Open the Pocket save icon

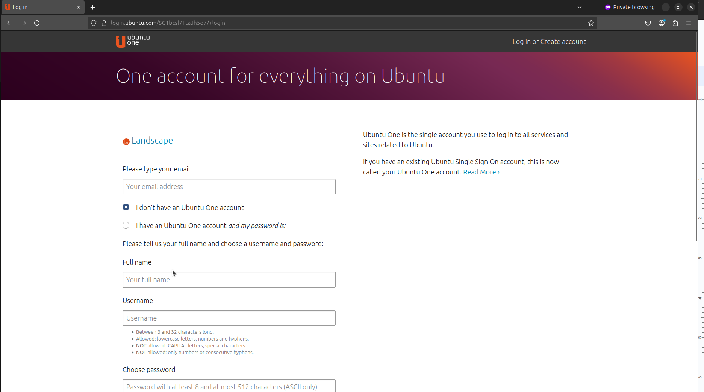coord(648,23)
